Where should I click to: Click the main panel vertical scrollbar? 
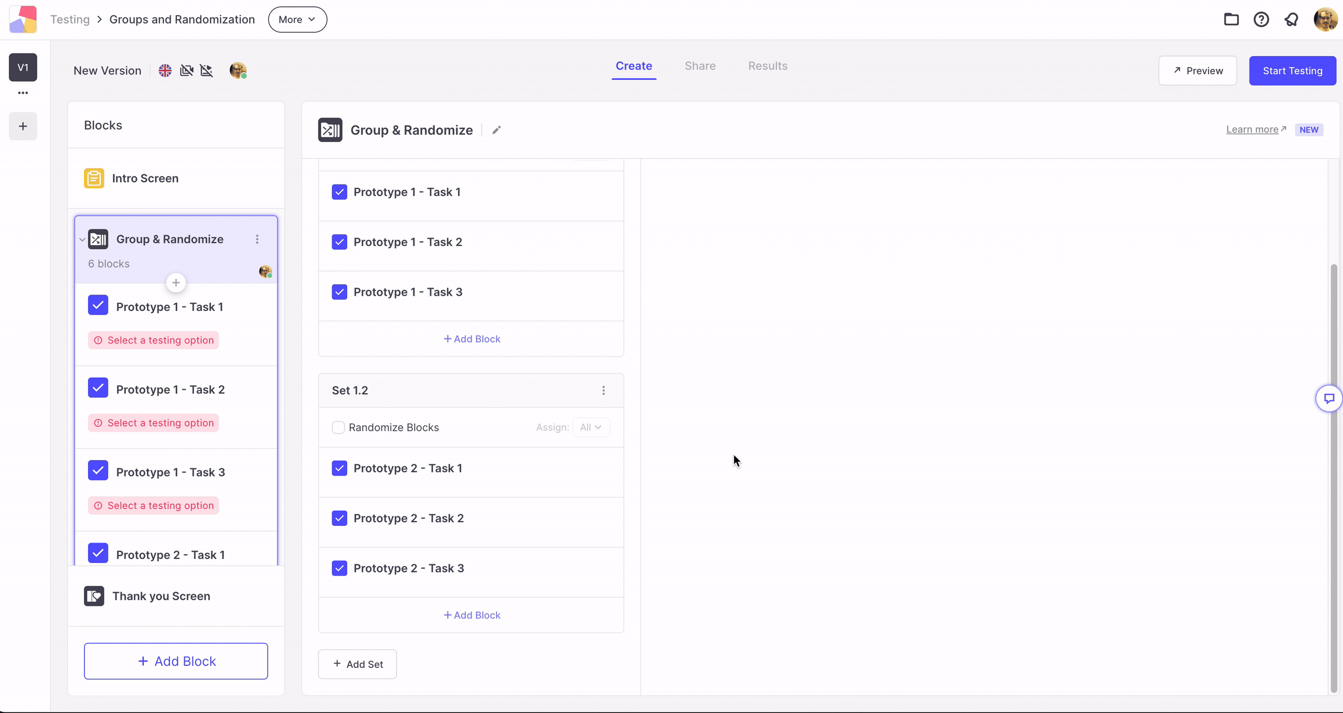coord(1333,478)
